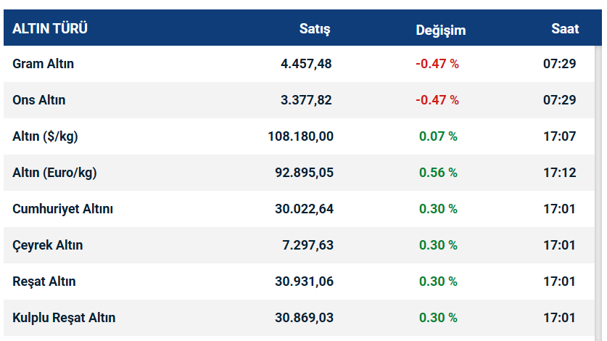The image size is (607, 341).
Task: Open the Gram Altın link
Action: (x=44, y=64)
